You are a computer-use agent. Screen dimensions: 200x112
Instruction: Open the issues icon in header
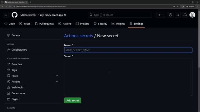(170, 15)
